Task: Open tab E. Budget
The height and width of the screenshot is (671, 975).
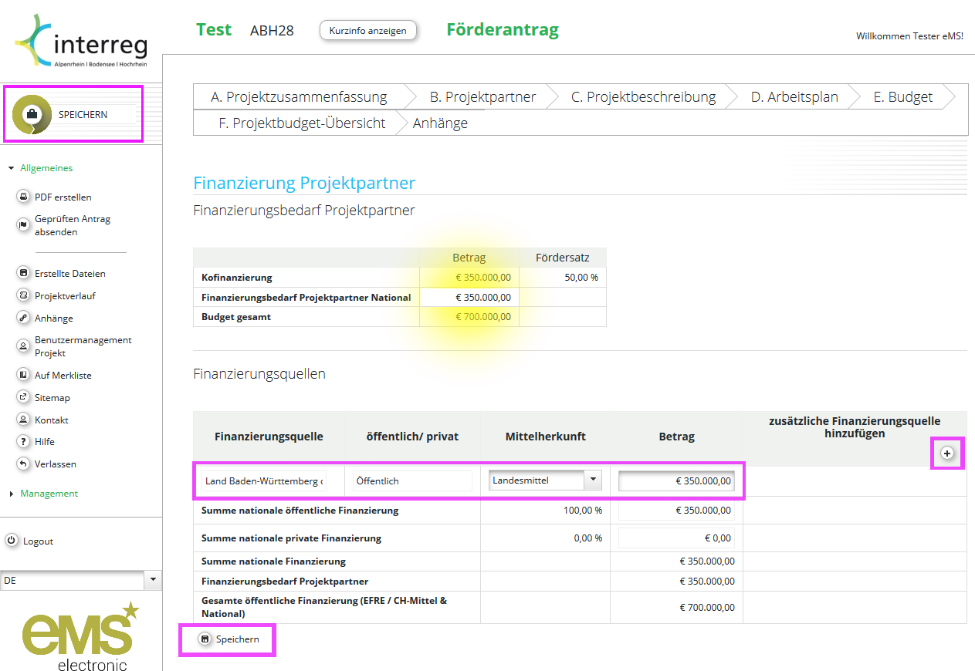Action: point(903,97)
